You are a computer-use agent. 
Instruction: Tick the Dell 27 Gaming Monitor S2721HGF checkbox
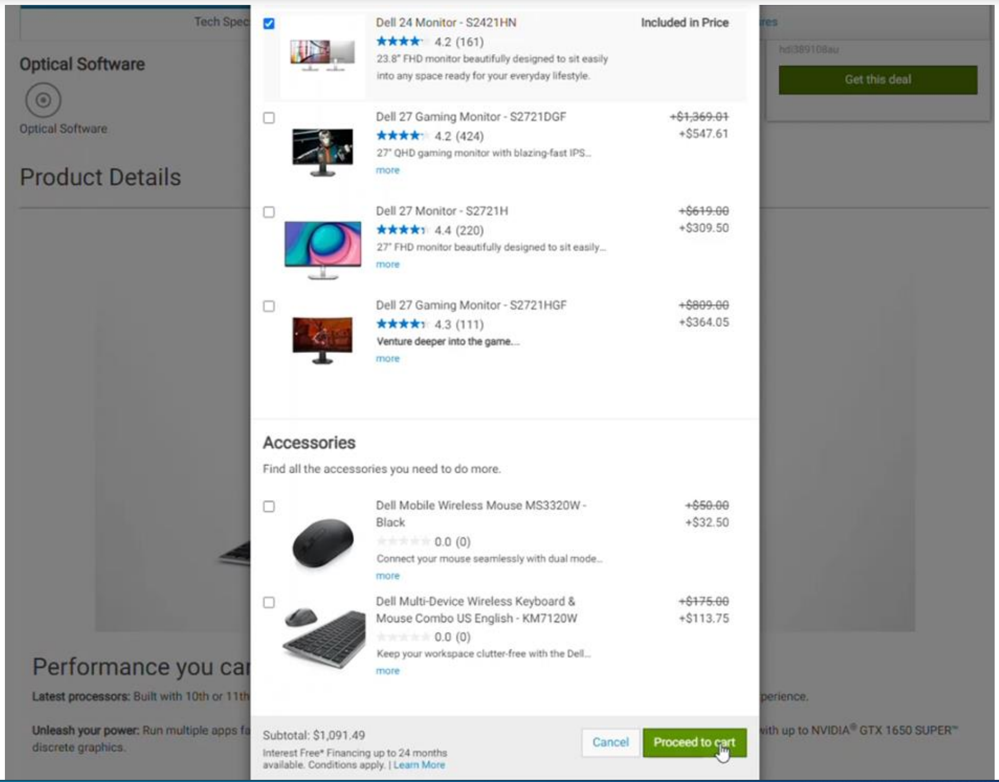(269, 306)
